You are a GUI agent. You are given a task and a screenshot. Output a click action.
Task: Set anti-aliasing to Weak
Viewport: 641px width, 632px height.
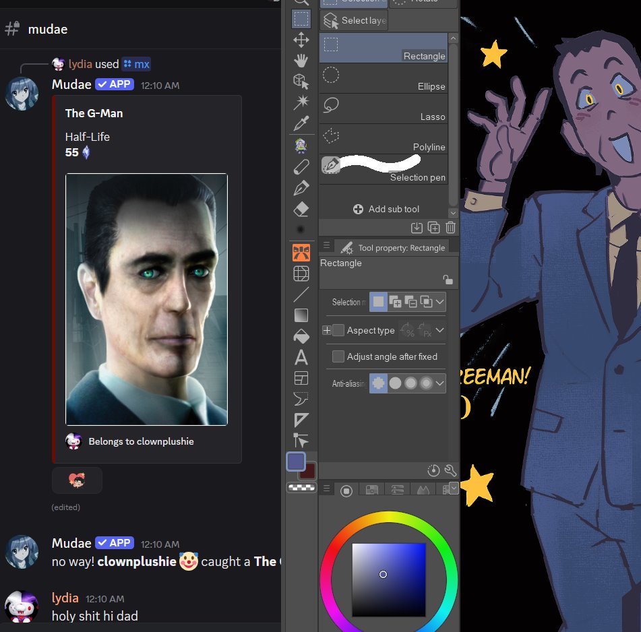point(395,383)
